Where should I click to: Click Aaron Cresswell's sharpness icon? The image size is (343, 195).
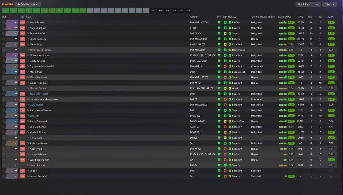(x=225, y=121)
